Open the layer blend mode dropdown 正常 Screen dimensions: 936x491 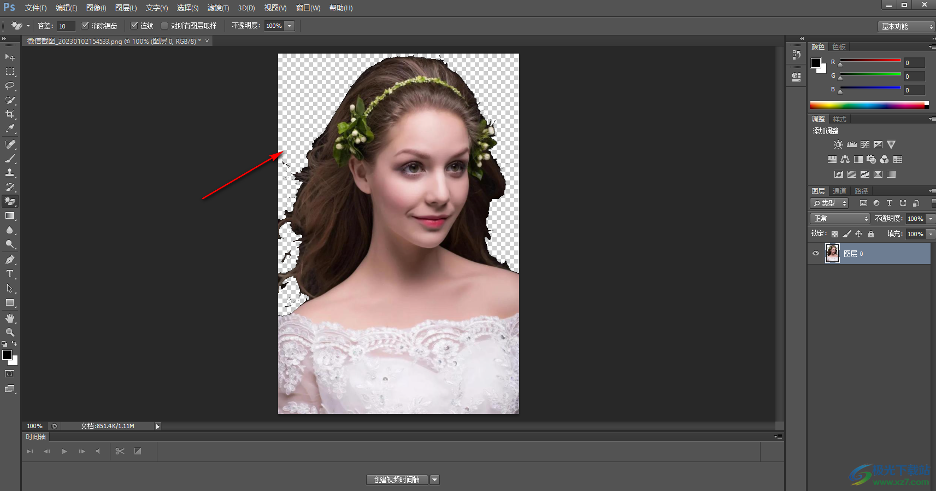[840, 219]
